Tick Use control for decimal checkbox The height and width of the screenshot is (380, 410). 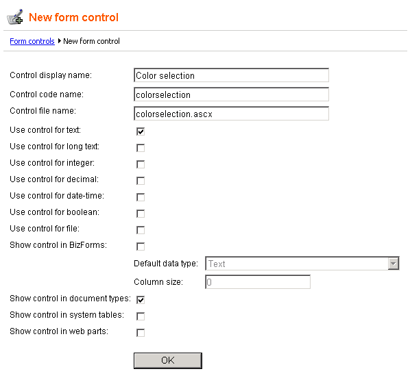click(x=141, y=181)
